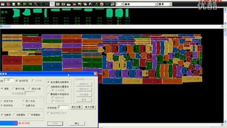Viewport: 227px width, 128px height.
Task: Select the middle radio in the bottom three-option row
Action: tap(14, 115)
